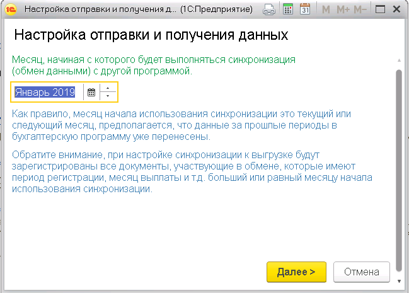Click paragraph starting Как правило, месяц начала

[181, 125]
